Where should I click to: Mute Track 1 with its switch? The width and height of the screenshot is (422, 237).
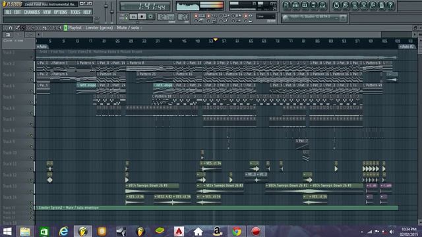[31, 57]
